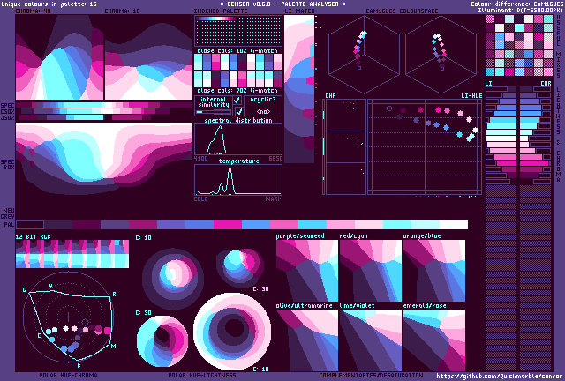This screenshot has width=565, height=381.
Task: Open the github.com/Quickmarble/censor link
Action: click(x=500, y=376)
